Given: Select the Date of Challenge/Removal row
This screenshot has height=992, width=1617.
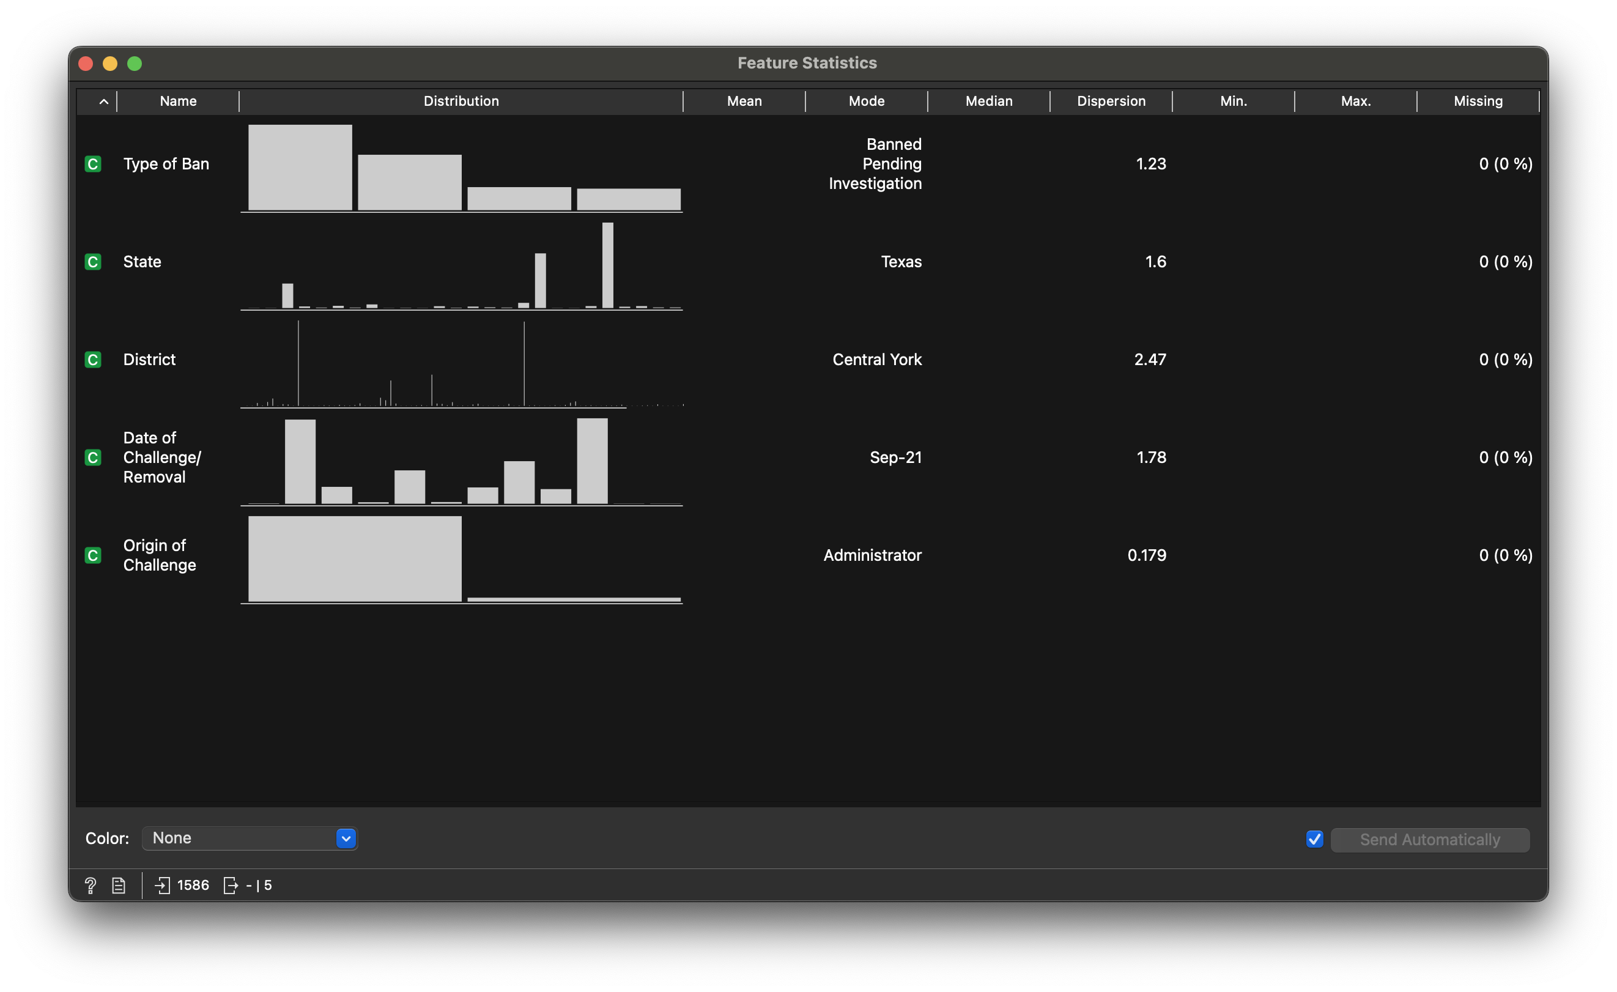Looking at the screenshot, I should (x=161, y=457).
